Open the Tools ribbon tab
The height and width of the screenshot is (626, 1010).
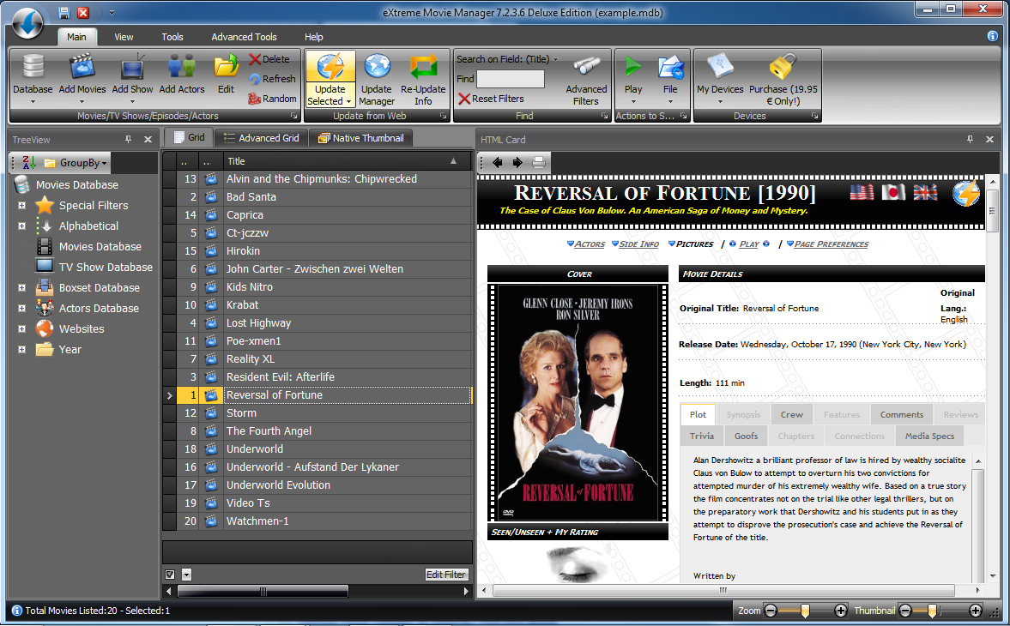pos(172,37)
